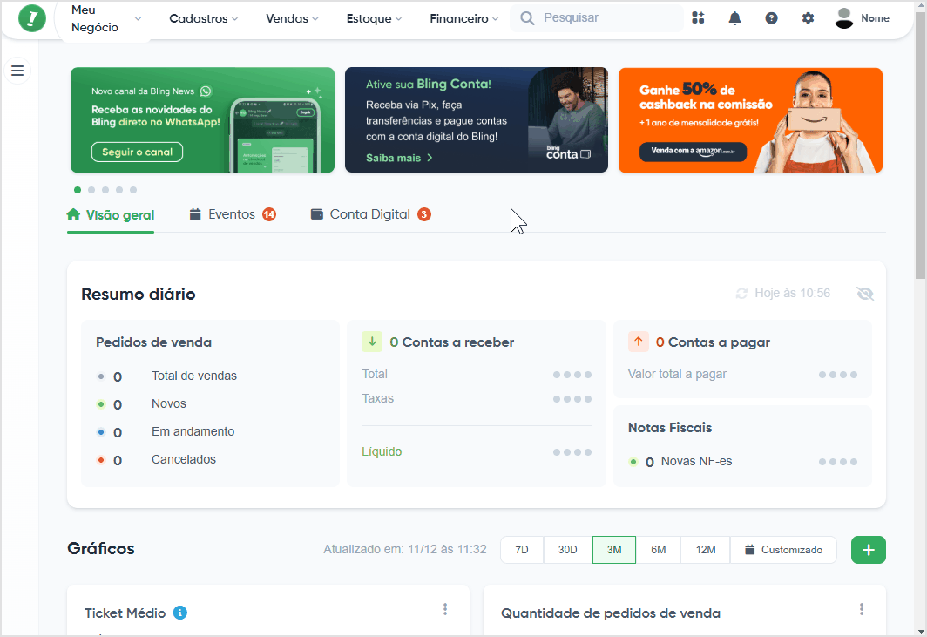Open the Financeiro menu
The image size is (927, 637).
coord(464,19)
